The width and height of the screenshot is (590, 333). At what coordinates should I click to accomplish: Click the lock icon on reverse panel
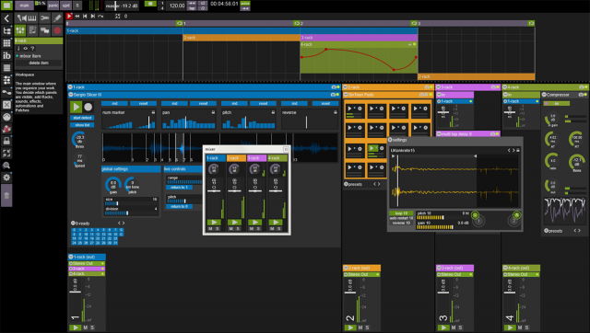336,112
